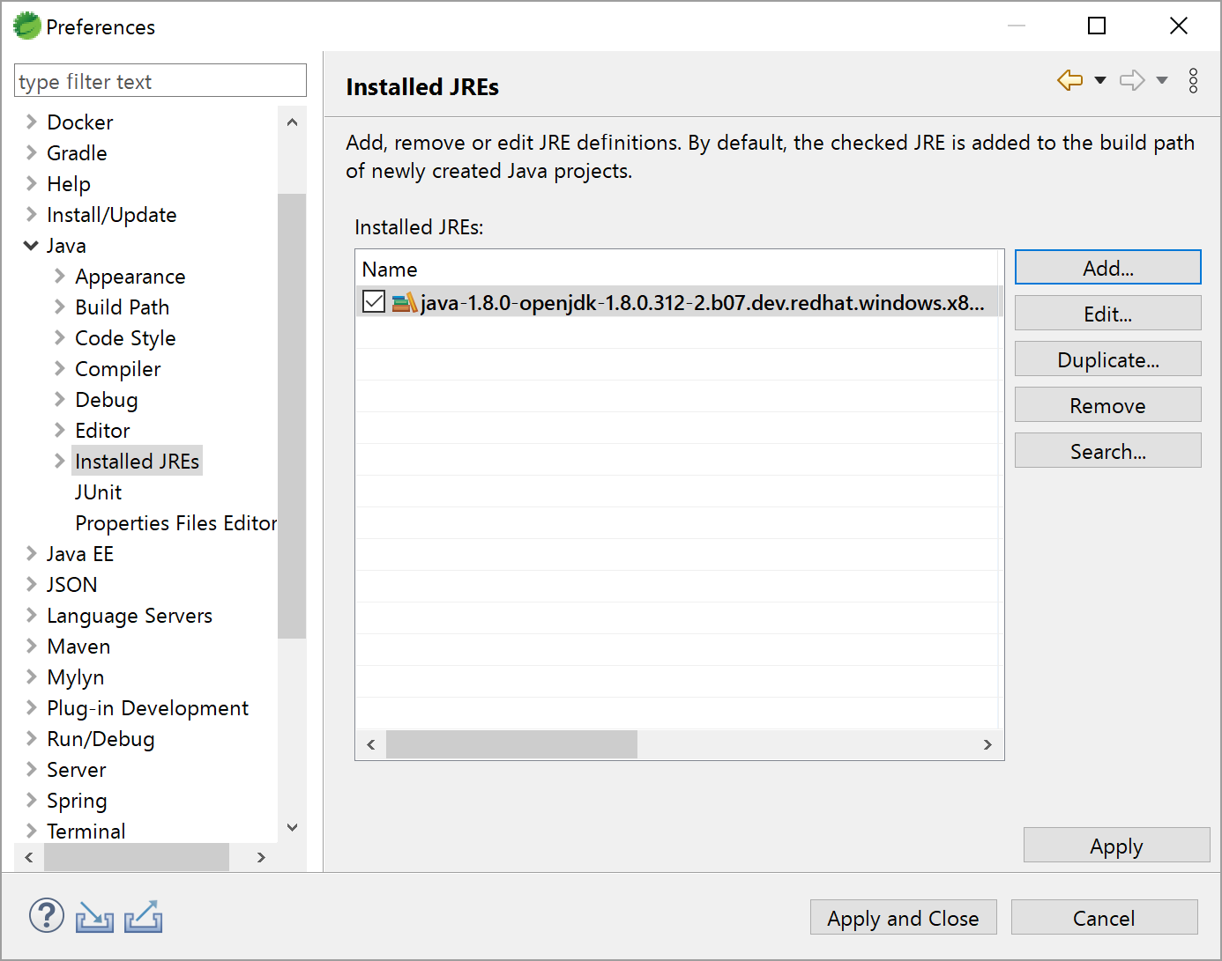Click the Help question mark icon
1222x961 pixels.
tap(47, 916)
